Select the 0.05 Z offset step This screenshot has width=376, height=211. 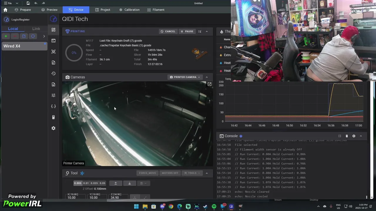click(x=102, y=183)
